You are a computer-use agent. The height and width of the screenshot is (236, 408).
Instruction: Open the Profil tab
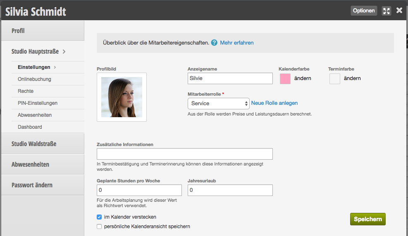click(x=43, y=31)
